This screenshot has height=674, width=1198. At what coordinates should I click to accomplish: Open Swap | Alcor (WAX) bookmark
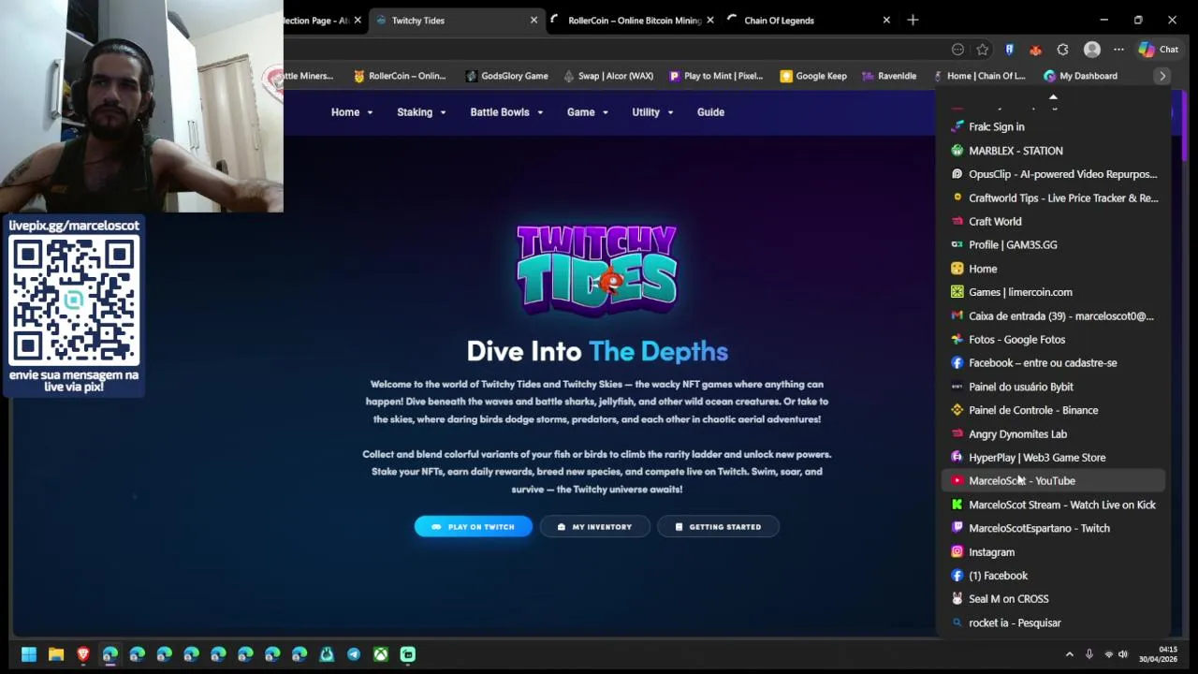(608, 76)
